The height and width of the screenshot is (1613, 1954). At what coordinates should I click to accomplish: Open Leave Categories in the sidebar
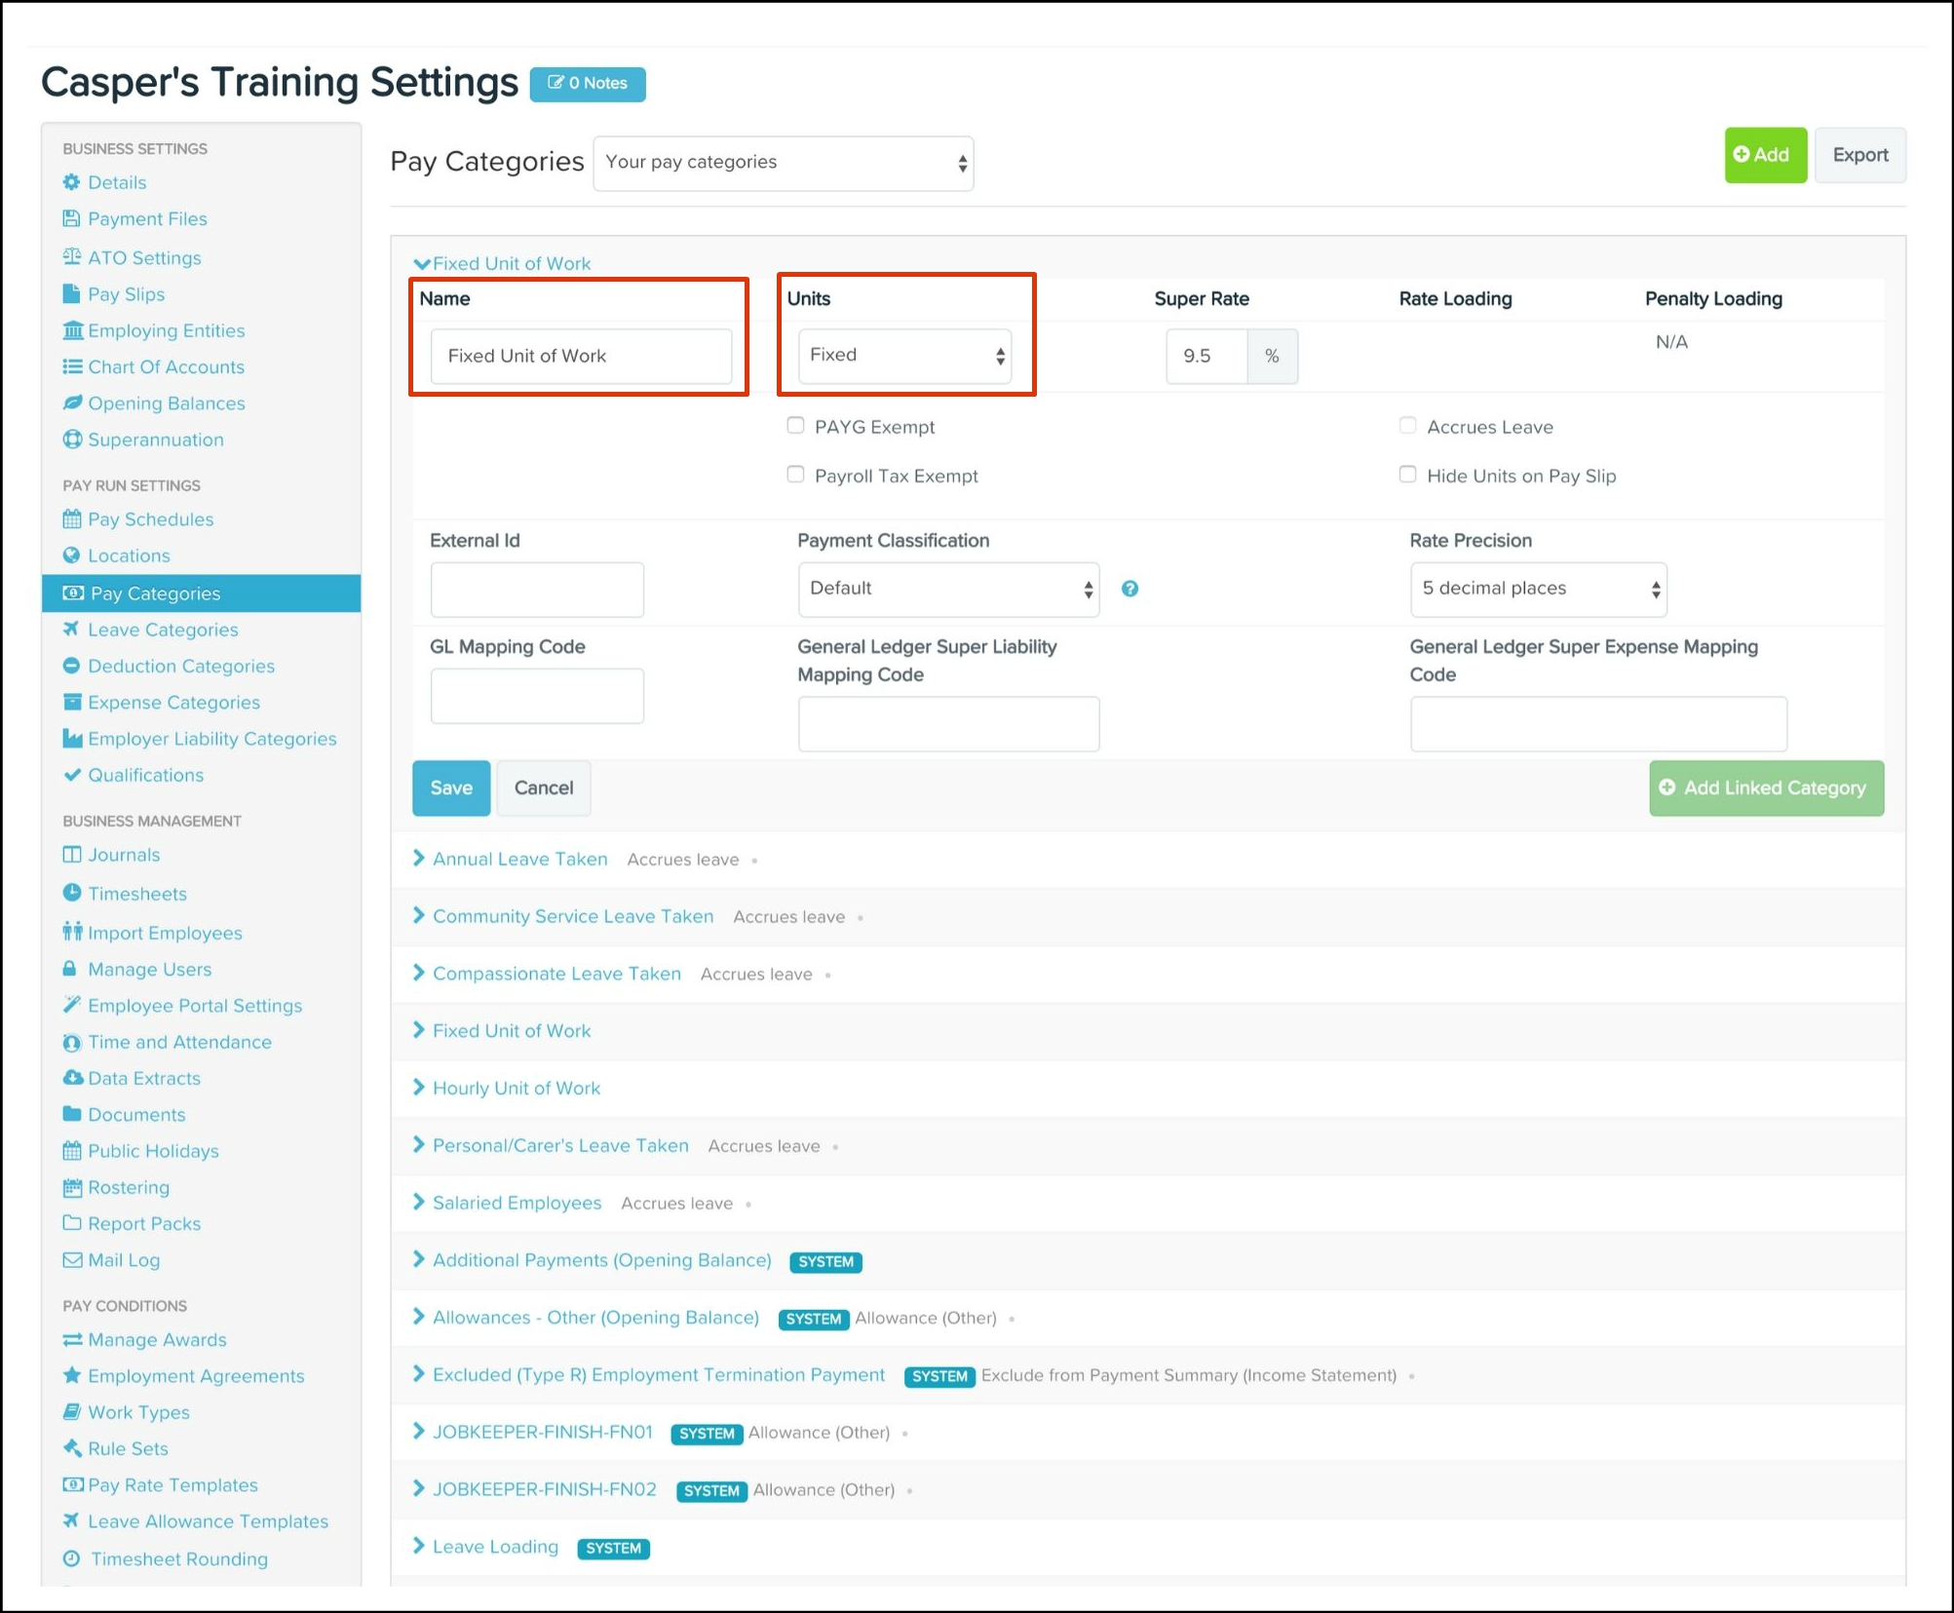pyautogui.click(x=163, y=630)
